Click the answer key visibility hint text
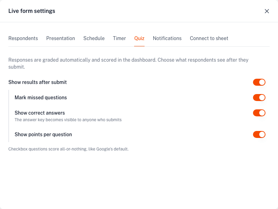 coord(68,120)
